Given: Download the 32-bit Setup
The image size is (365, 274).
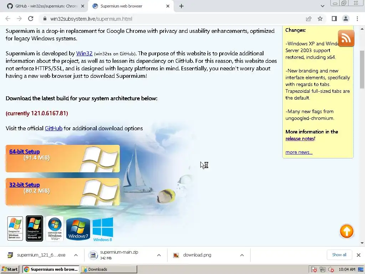Looking at the screenshot, I should (25, 185).
